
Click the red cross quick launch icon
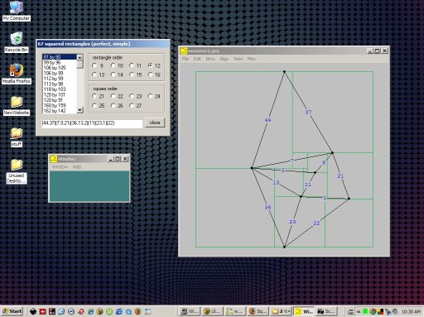(x=42, y=311)
